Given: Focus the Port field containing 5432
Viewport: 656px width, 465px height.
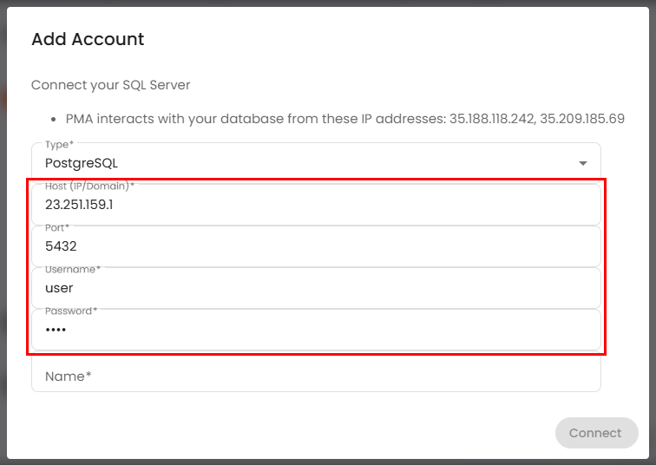Looking at the screenshot, I should pyautogui.click(x=316, y=246).
